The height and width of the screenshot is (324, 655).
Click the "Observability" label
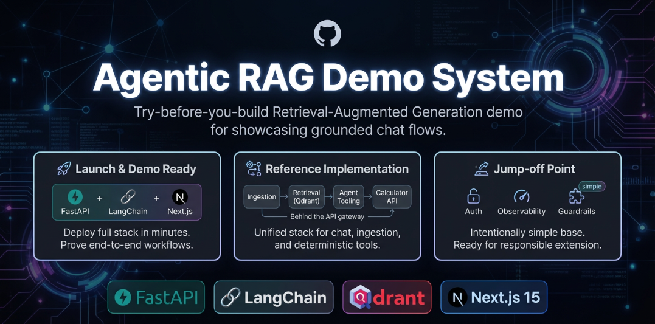click(521, 212)
